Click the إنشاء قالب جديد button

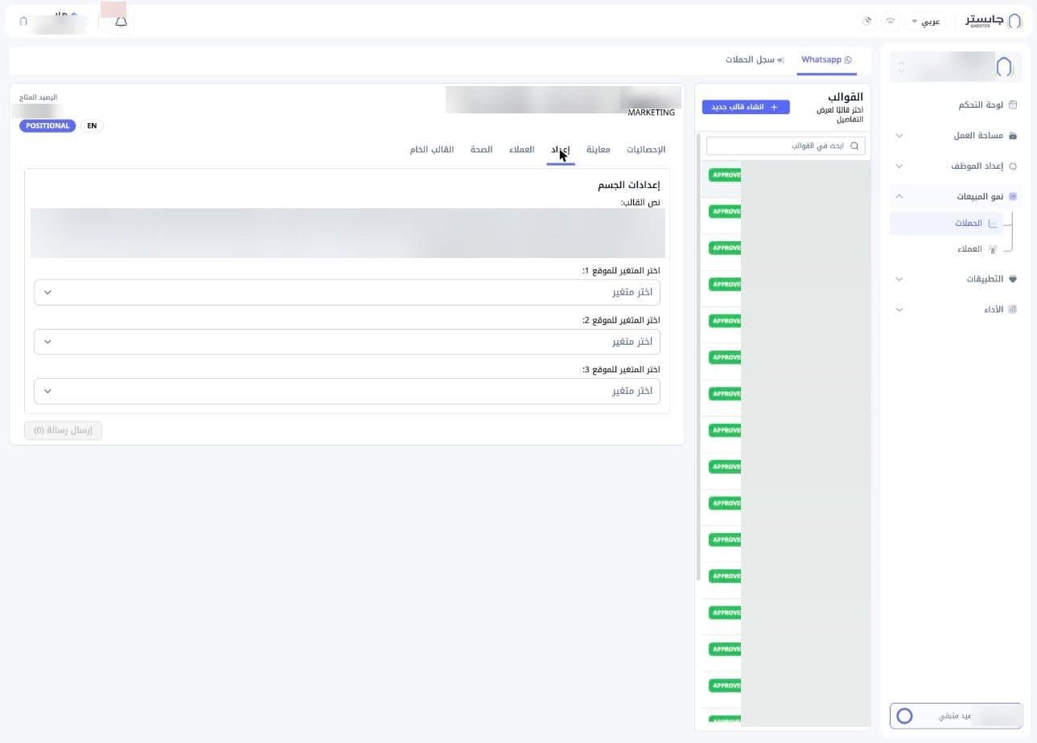coord(746,107)
